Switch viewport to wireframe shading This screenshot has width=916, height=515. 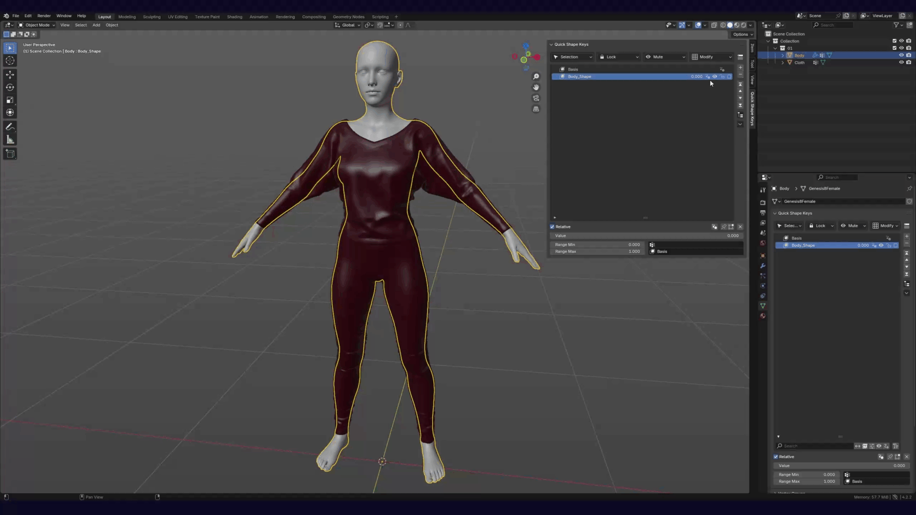(723, 25)
